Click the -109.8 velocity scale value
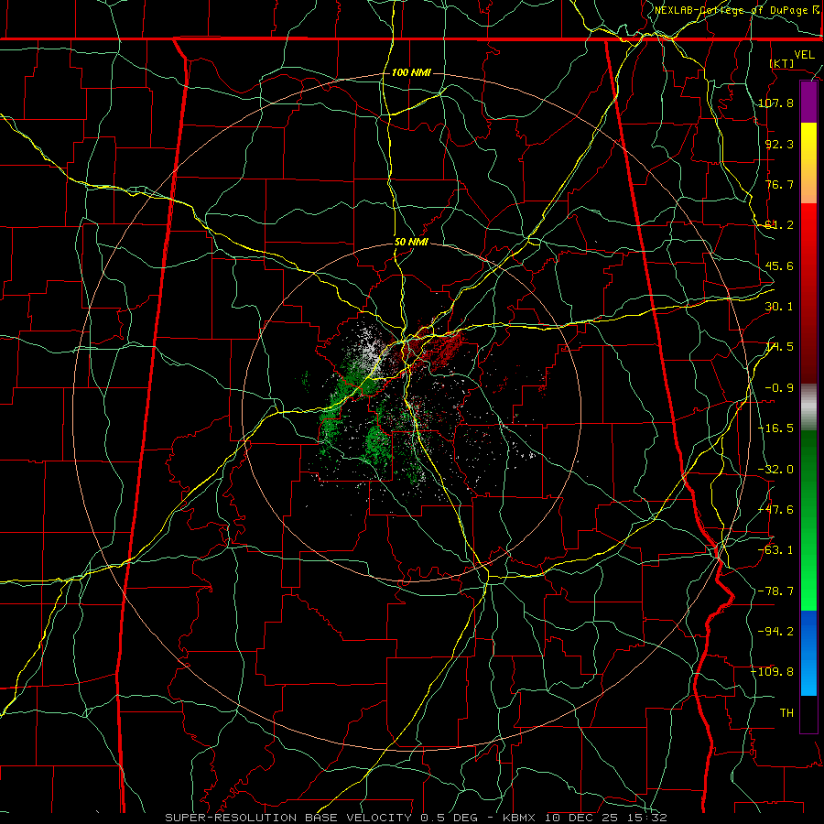The width and height of the screenshot is (824, 824). coord(773,672)
